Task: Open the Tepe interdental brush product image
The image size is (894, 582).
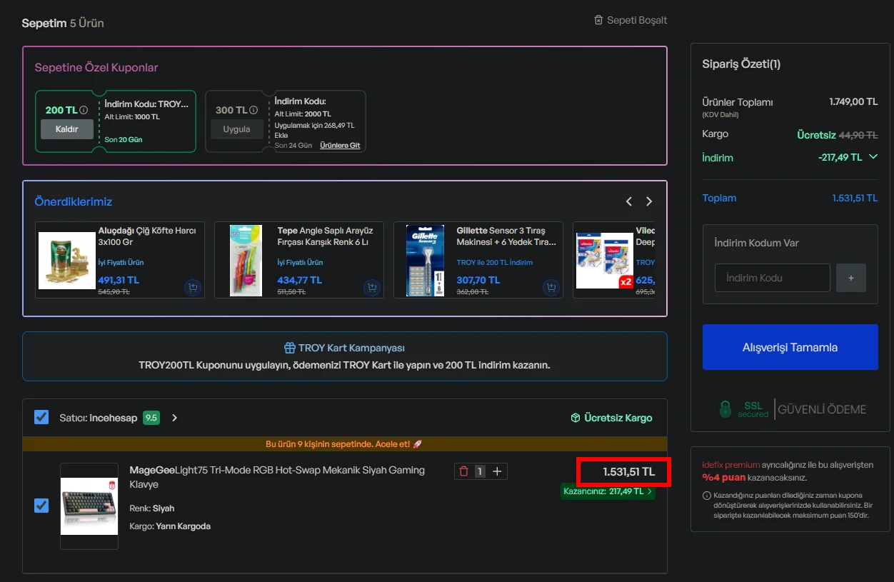Action: 246,260
